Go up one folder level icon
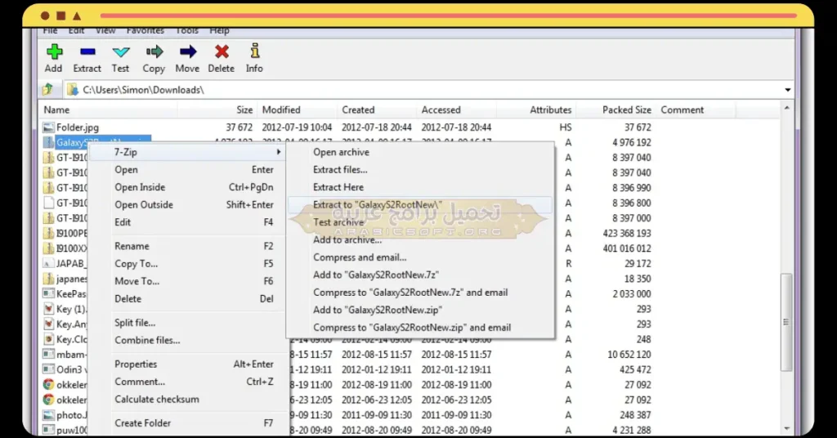Viewport: 837px width, 438px height. 48,89
